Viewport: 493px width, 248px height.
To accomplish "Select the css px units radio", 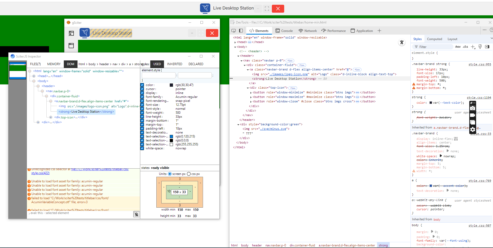I will tap(189, 174).
